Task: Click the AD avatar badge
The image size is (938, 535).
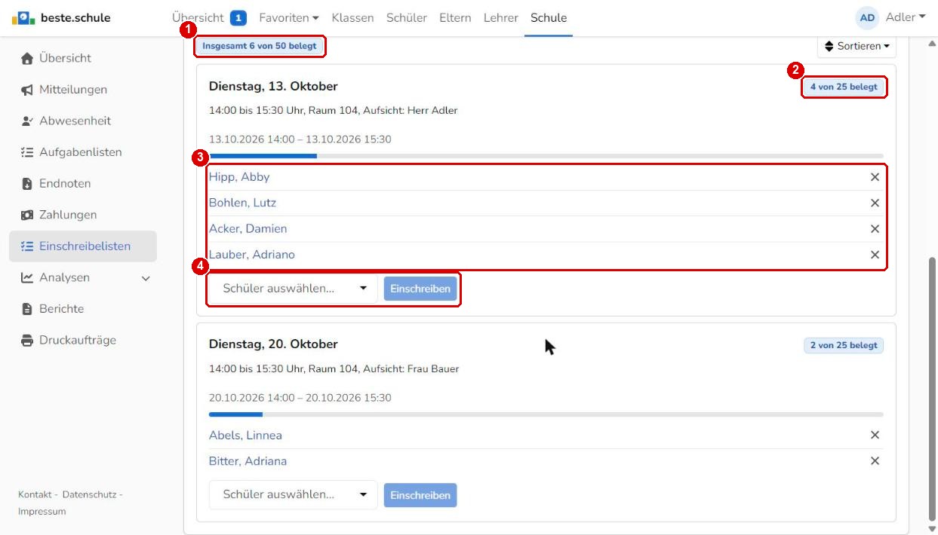Action: 868,17
